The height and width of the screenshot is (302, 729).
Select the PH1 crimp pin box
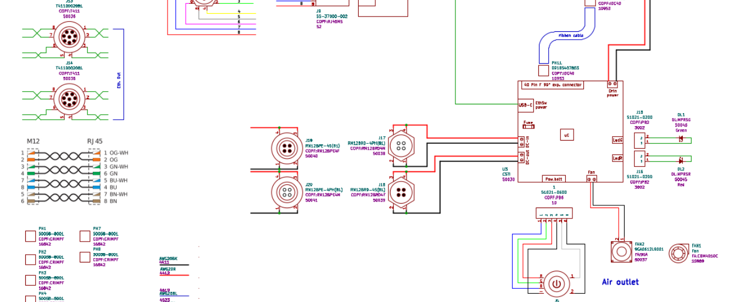30,237
